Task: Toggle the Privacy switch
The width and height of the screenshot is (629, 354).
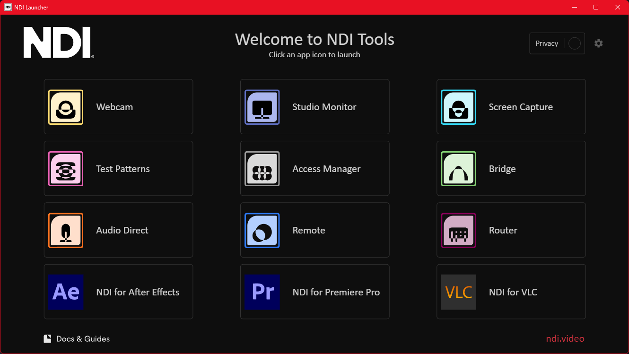Action: tap(574, 43)
